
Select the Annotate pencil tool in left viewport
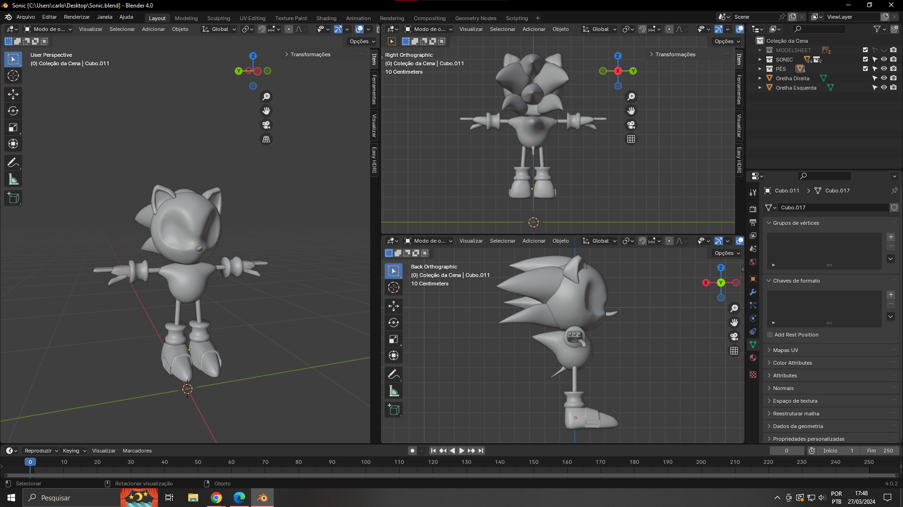click(x=13, y=163)
